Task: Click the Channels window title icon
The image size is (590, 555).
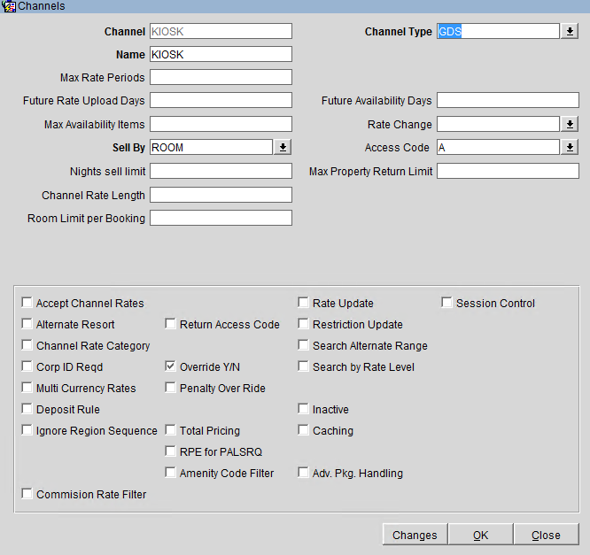Action: [x=10, y=6]
